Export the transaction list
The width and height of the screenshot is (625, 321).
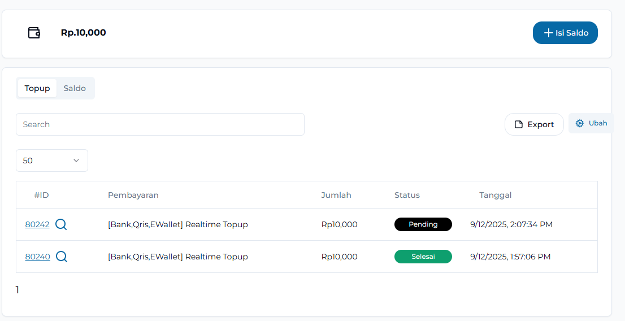click(x=534, y=124)
